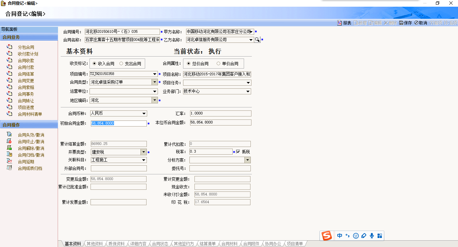Expand 关联科目 dropdown
Image resolution: width=458 pixels, height=247 pixels.
(144, 160)
